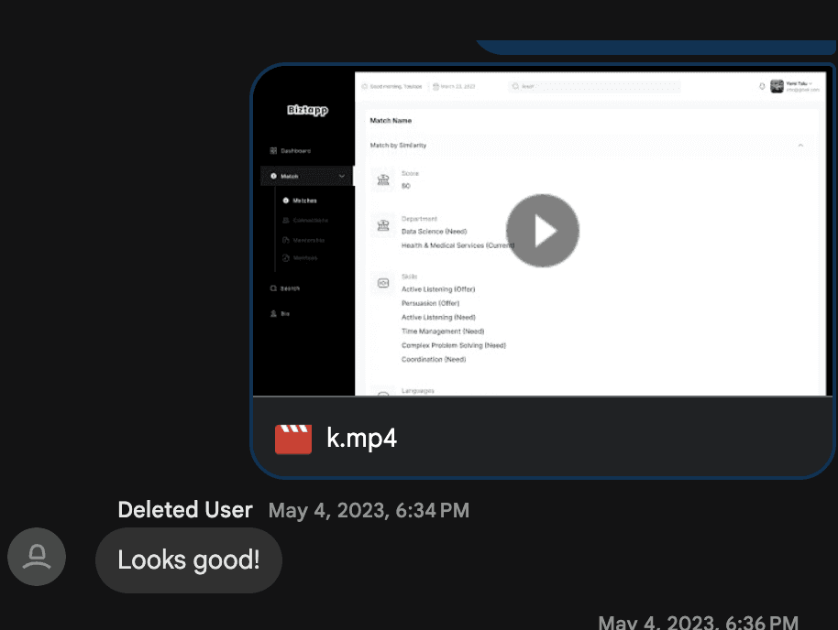Click the Score icon in preview
The height and width of the screenshot is (630, 838).
coord(383,179)
